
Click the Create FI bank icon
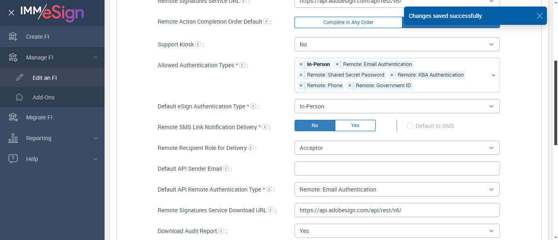point(13,37)
